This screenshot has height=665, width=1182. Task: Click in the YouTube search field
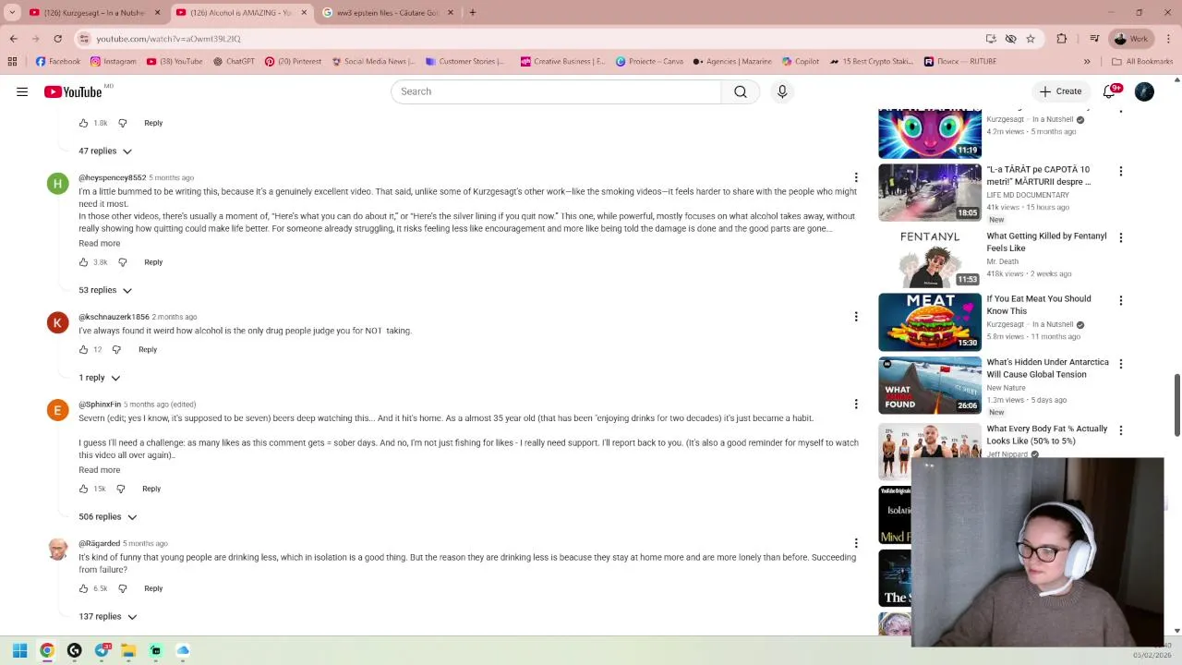coord(556,91)
